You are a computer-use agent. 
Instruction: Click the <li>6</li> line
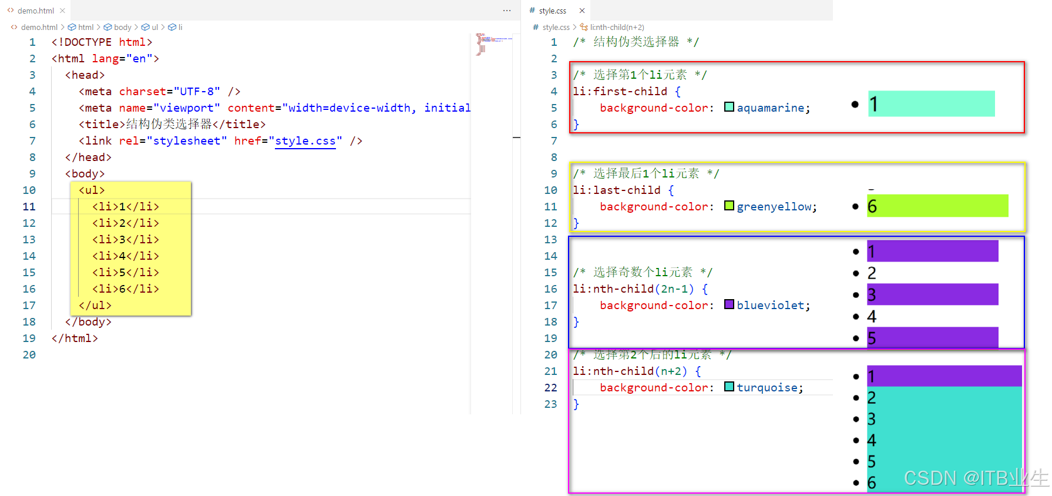pyautogui.click(x=126, y=289)
